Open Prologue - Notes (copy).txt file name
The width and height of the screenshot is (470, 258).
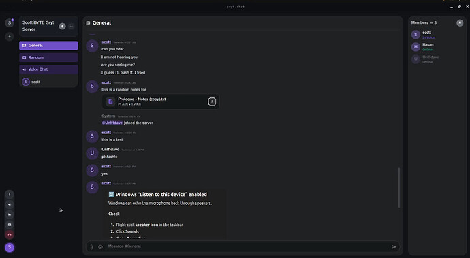142,99
